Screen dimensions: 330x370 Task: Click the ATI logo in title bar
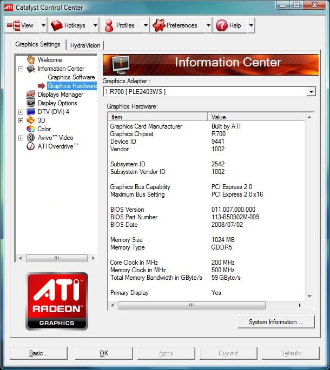[9, 8]
